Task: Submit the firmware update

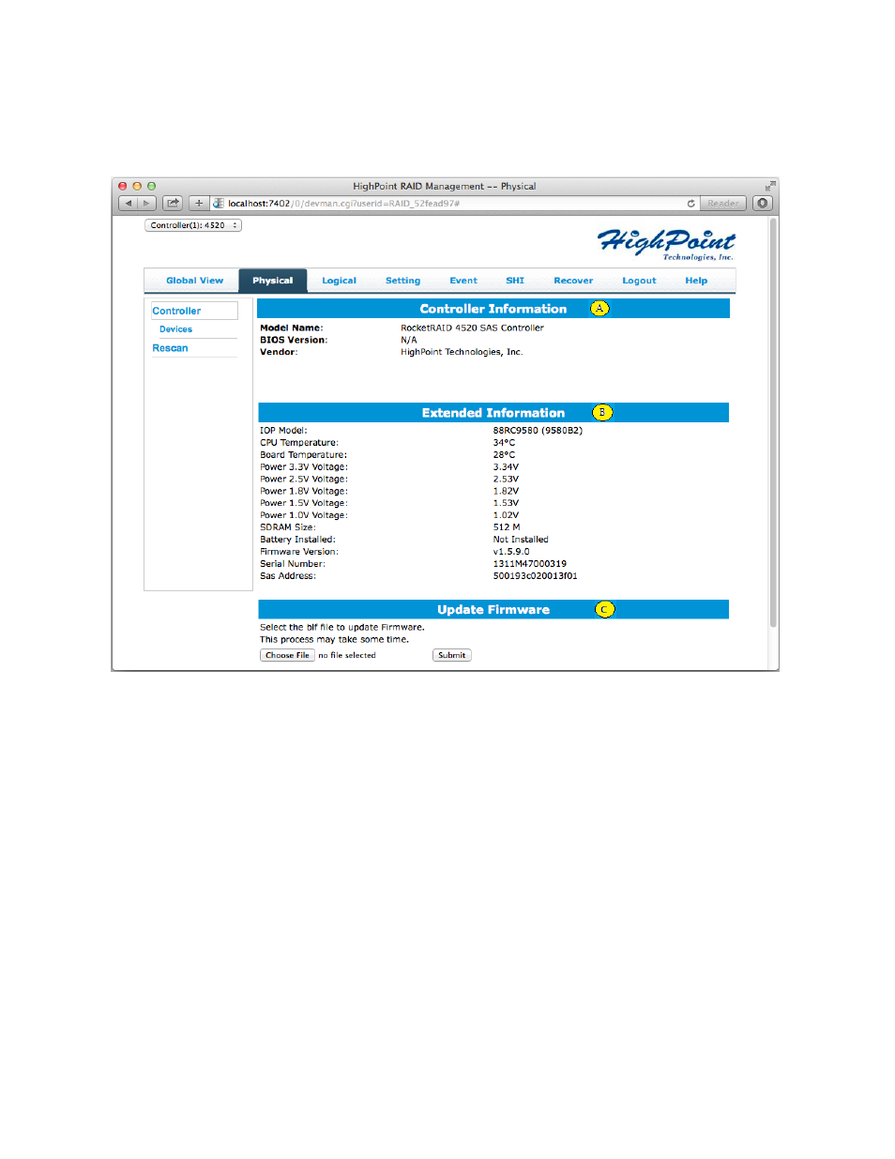Action: tap(452, 656)
